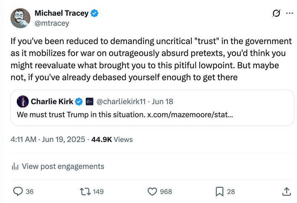297x203 pixels.
Task: Open the share post icon
Action: pyautogui.click(x=286, y=191)
